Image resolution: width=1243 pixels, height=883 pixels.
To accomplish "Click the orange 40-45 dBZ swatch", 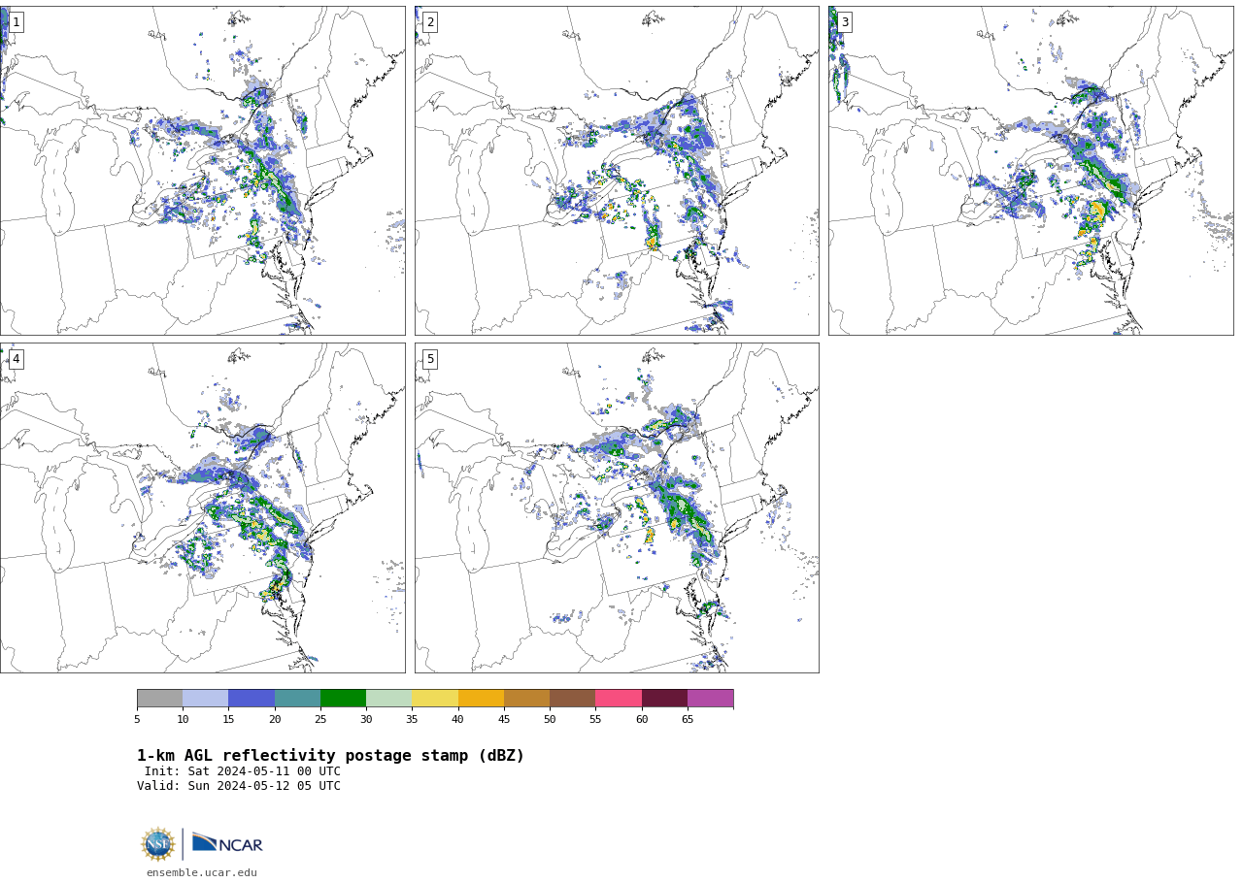I will pos(481,699).
